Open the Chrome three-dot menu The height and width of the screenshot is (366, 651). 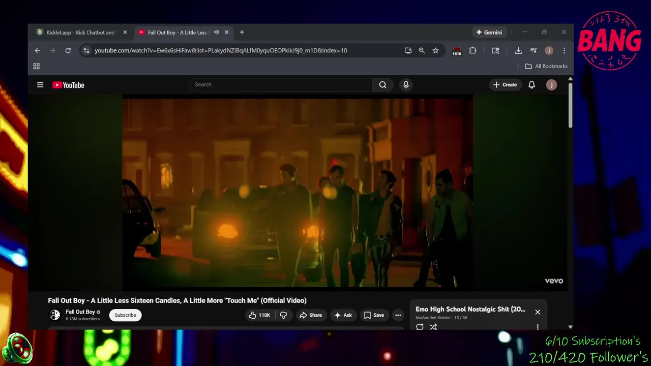click(564, 50)
